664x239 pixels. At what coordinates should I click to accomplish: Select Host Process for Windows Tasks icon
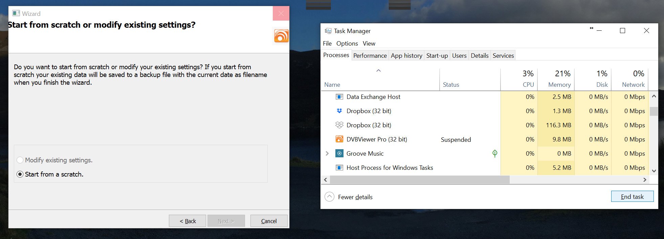click(x=339, y=167)
